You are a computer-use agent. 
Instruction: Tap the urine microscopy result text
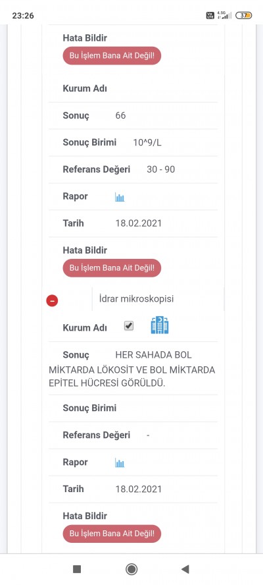coord(132,369)
